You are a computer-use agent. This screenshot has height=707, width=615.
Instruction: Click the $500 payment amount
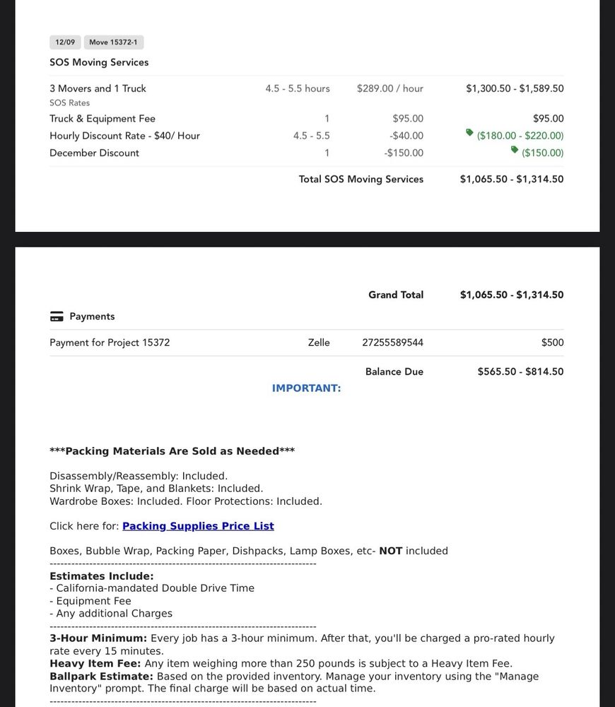click(x=552, y=343)
